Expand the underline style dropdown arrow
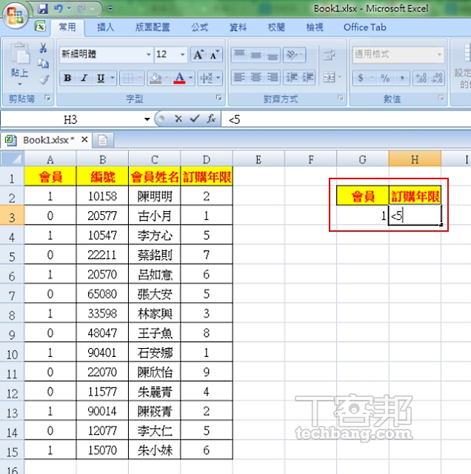Viewport: 471px width, 474px height. [x=112, y=78]
